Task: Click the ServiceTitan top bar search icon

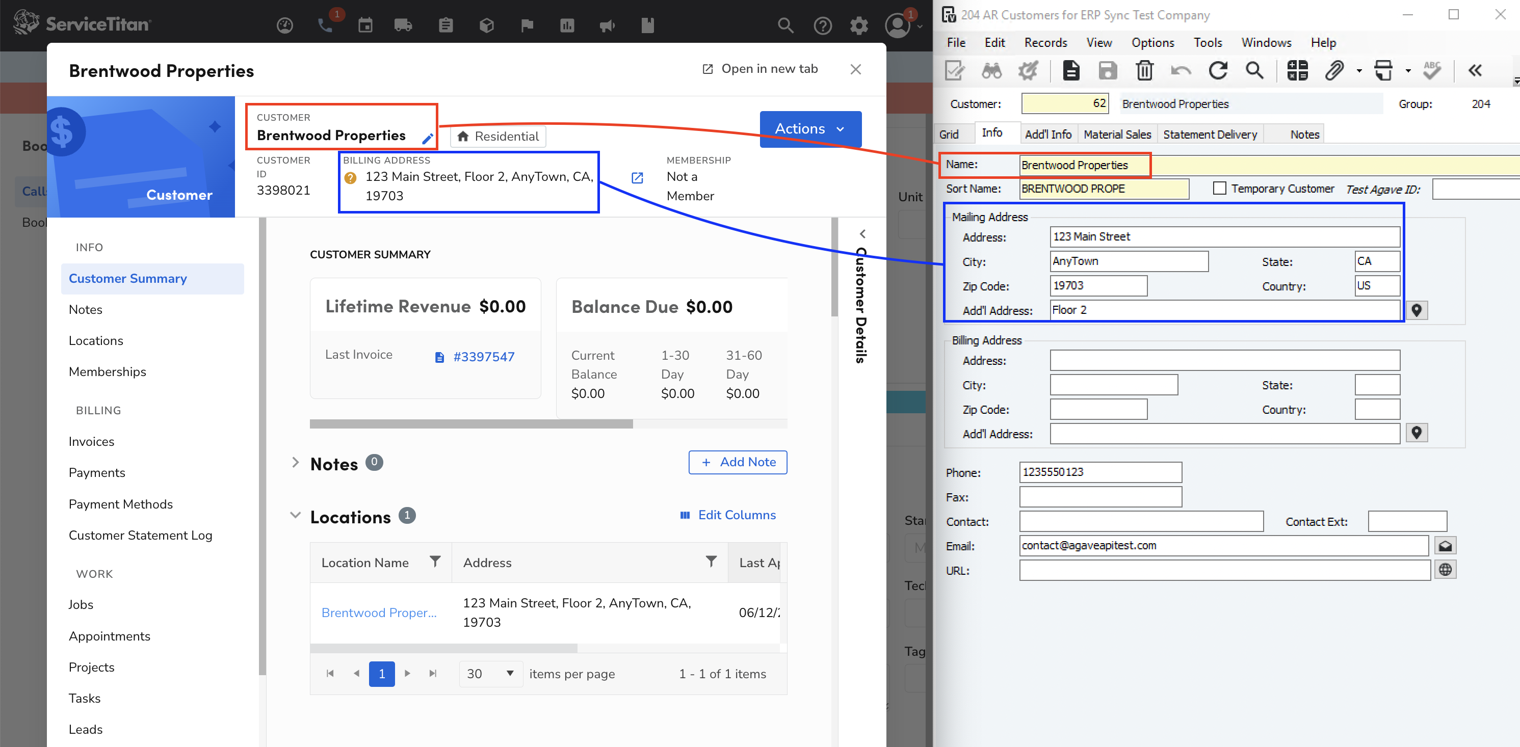Action: (x=785, y=25)
